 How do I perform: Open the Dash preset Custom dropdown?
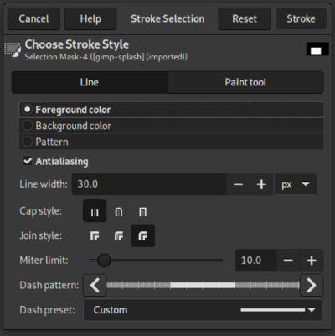(x=204, y=310)
